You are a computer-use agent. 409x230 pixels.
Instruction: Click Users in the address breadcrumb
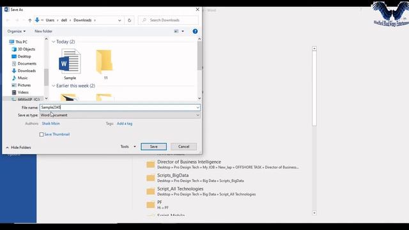point(50,20)
